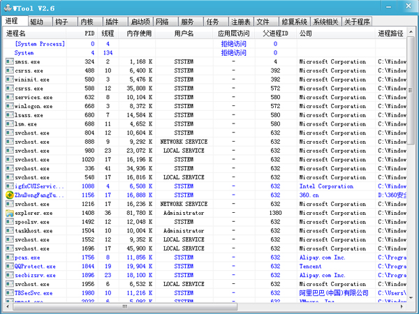Click the horizontal scrollbar left arrow

pos(8,306)
